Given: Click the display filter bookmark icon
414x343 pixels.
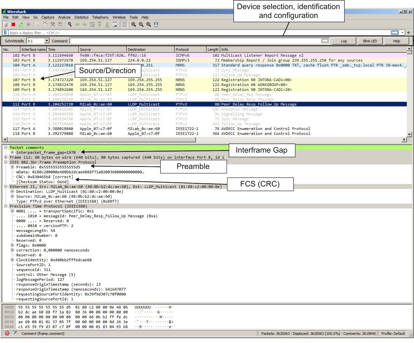Looking at the screenshot, I should point(5,33).
